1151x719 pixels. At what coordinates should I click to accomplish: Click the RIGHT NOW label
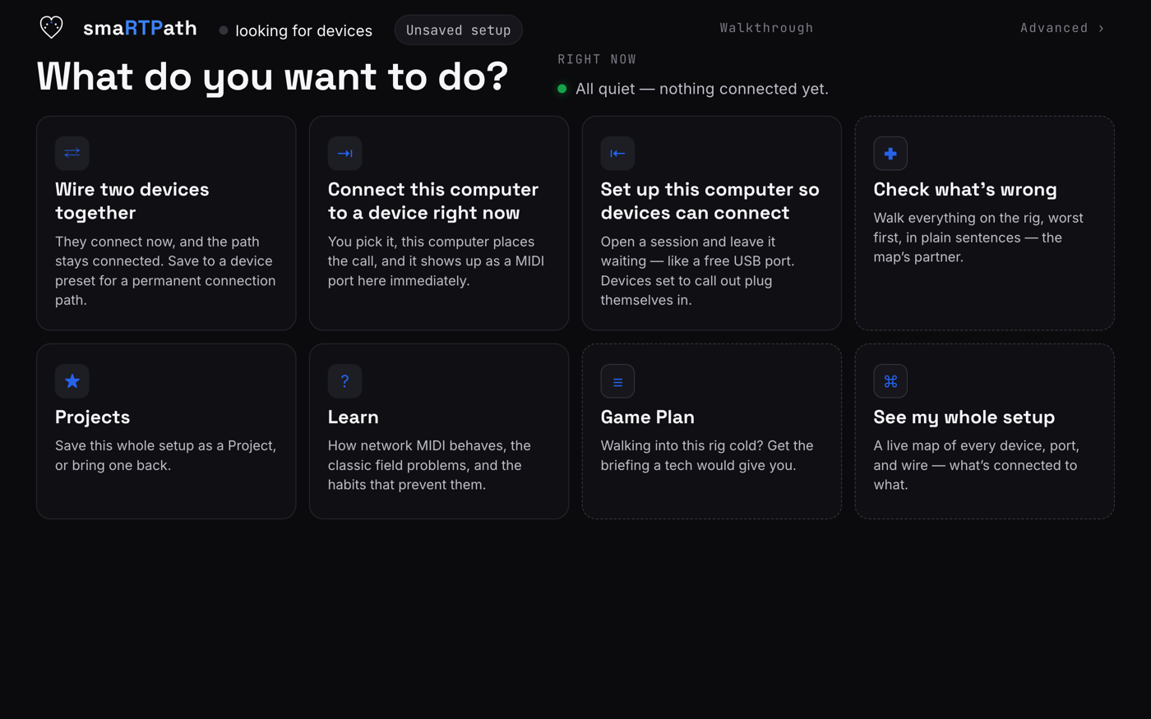(x=597, y=59)
